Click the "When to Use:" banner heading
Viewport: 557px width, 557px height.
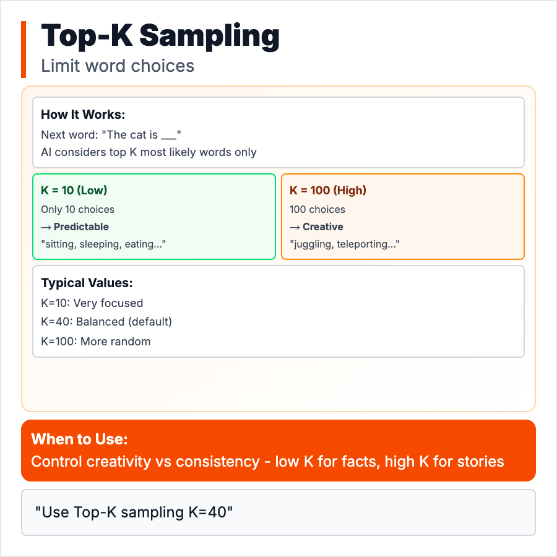click(x=79, y=439)
